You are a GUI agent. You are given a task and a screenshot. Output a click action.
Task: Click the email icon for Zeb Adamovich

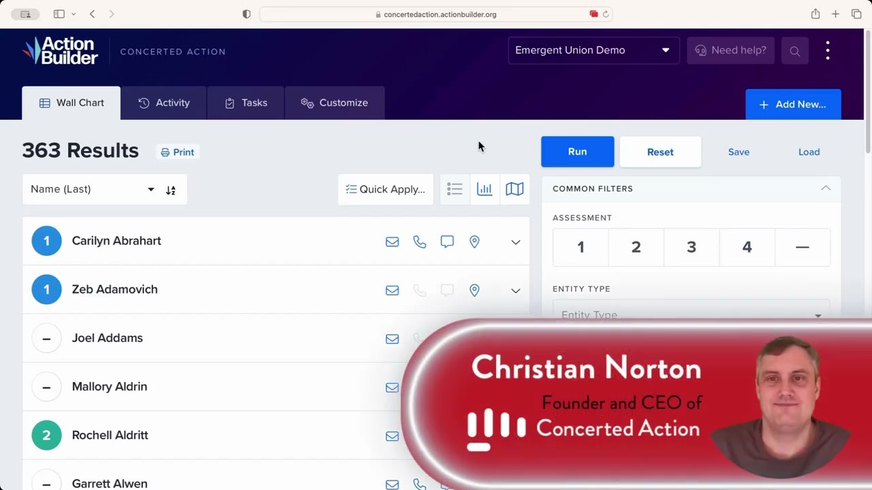coord(392,291)
